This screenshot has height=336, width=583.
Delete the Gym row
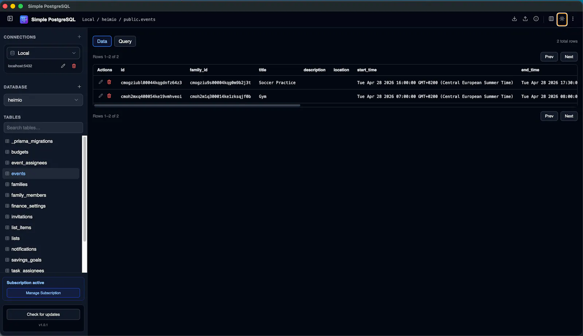(109, 96)
